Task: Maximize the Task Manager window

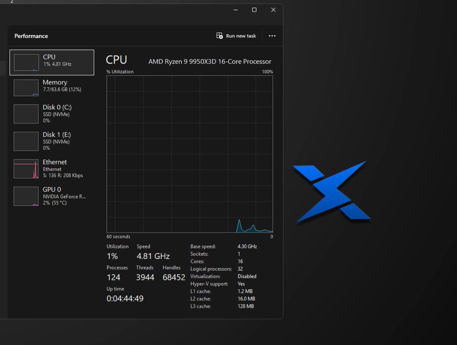Action: point(254,10)
